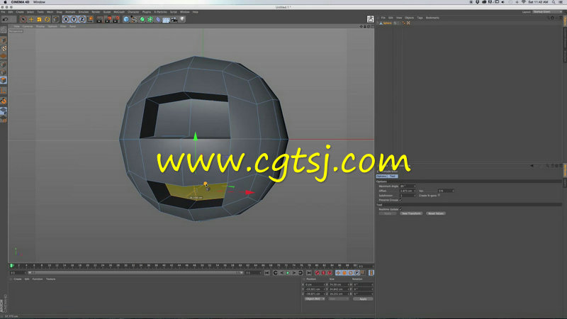Open the MoGraph menu

(119, 12)
